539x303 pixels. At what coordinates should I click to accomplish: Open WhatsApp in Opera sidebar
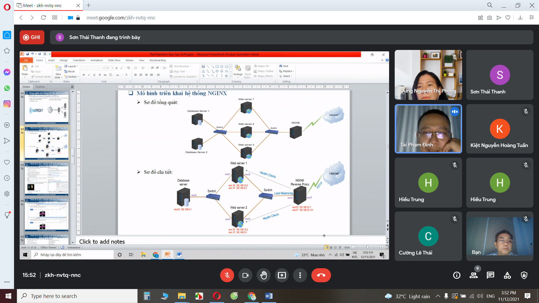click(7, 88)
